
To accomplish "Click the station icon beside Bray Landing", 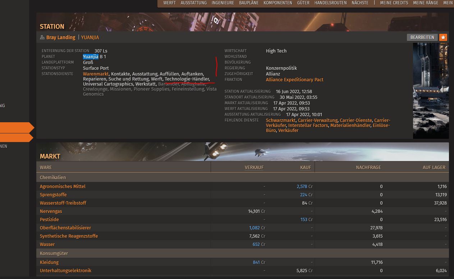I will (42, 37).
